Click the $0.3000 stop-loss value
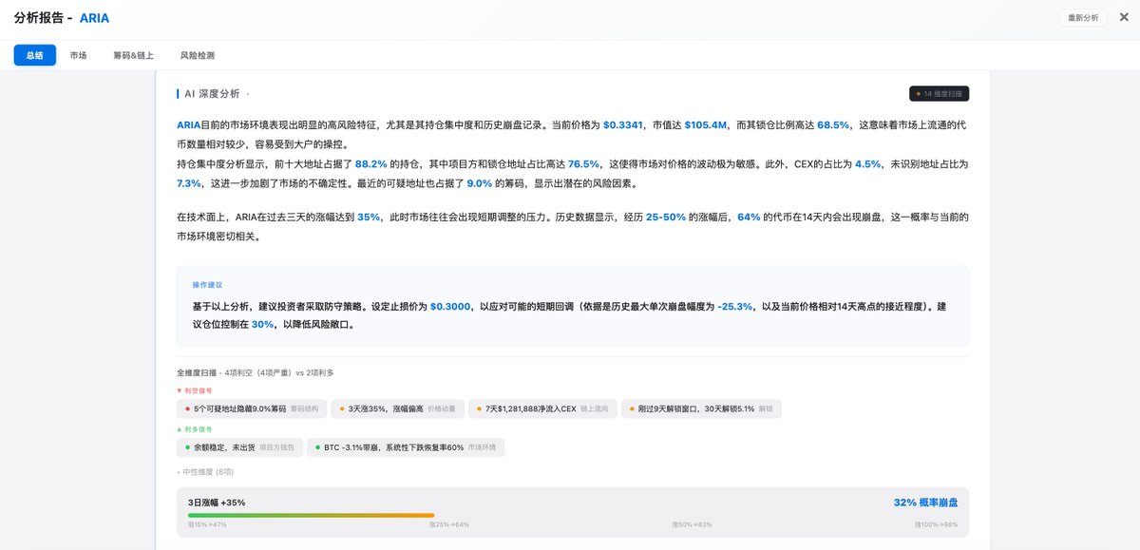The height and width of the screenshot is (550, 1140). point(450,307)
